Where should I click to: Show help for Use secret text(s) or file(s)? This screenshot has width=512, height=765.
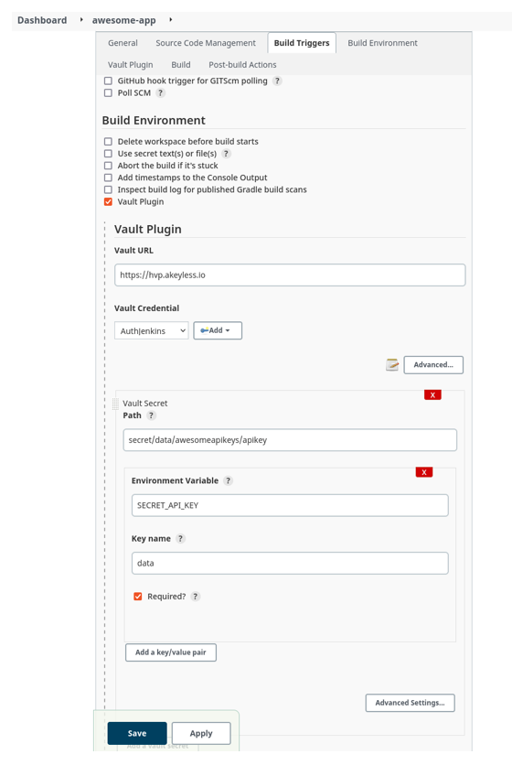coord(226,154)
